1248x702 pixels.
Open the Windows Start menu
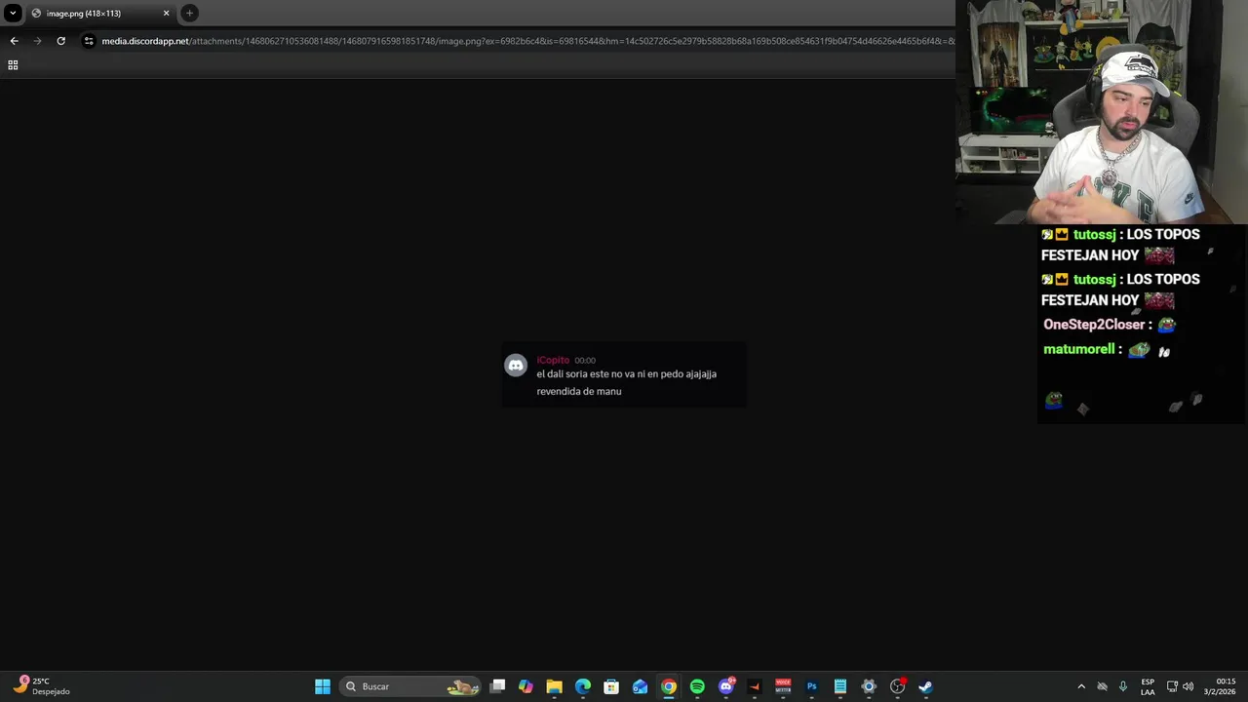click(x=323, y=686)
